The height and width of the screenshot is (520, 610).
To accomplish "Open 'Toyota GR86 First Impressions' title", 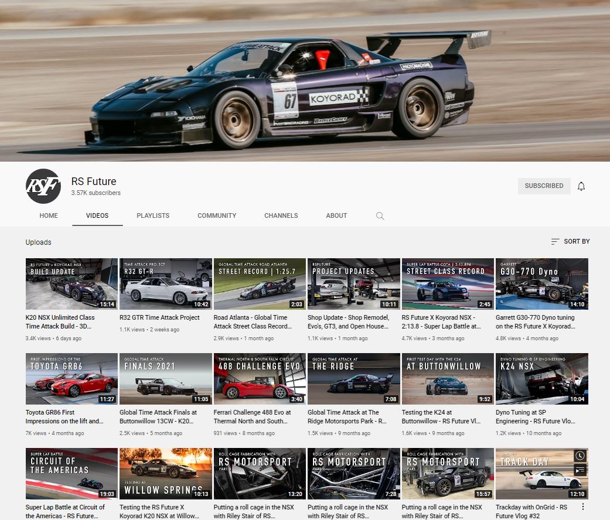I will pos(64,416).
